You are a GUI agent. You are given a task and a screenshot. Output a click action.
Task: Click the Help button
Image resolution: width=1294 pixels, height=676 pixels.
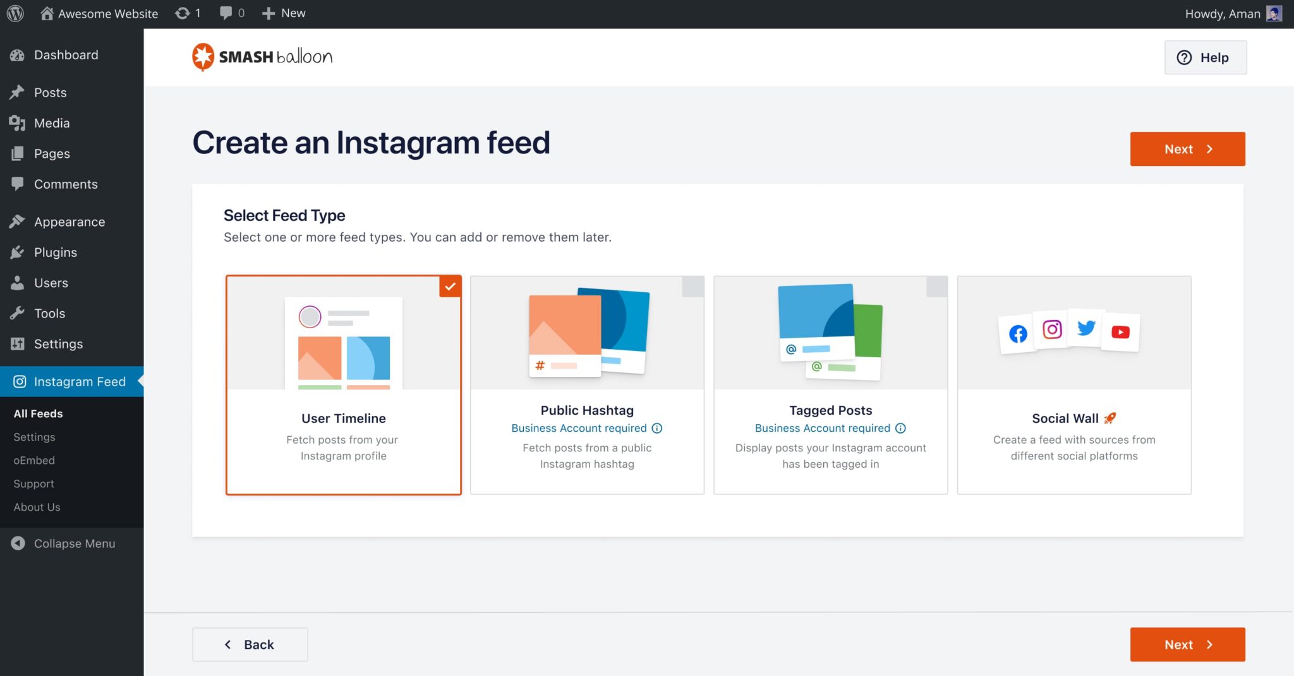click(x=1205, y=57)
